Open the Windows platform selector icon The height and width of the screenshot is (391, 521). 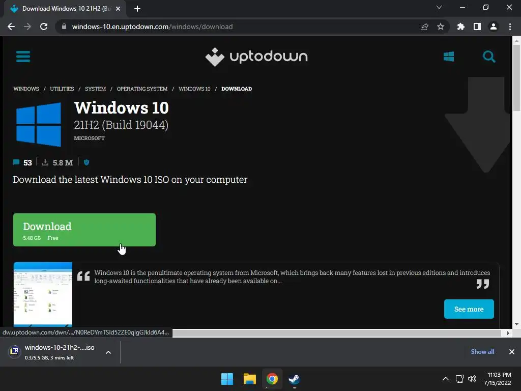coord(449,57)
